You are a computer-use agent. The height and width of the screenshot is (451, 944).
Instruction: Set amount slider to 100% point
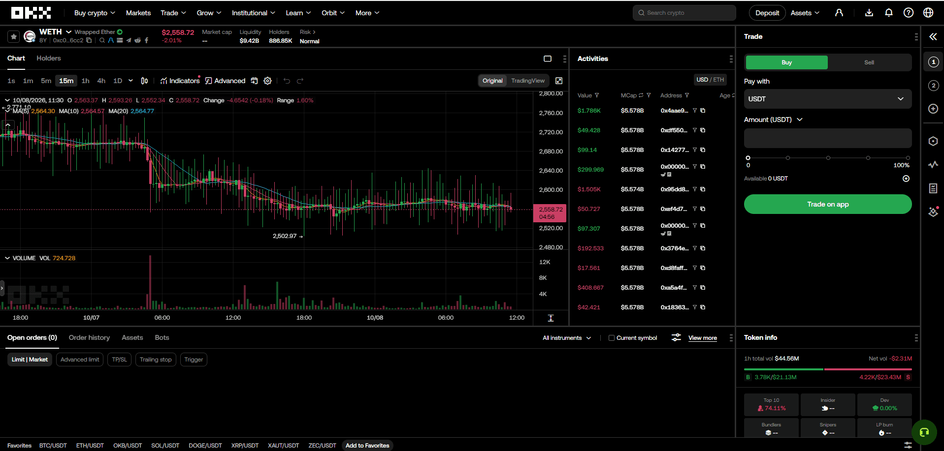click(908, 158)
